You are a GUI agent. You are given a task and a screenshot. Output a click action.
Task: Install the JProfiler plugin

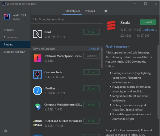(x=91, y=88)
